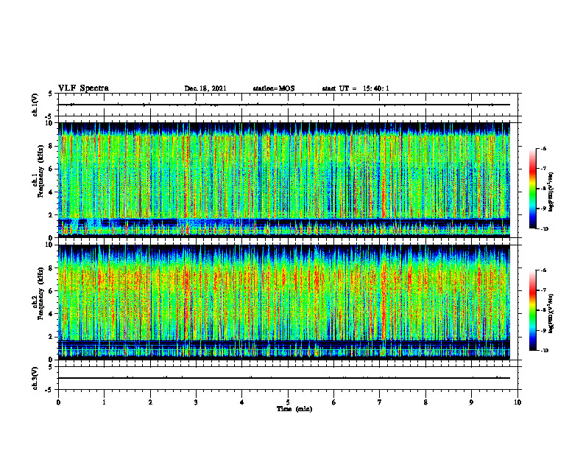The width and height of the screenshot is (583, 451).
Task: Click the "9" tick on time axis
Action: pos(471,402)
